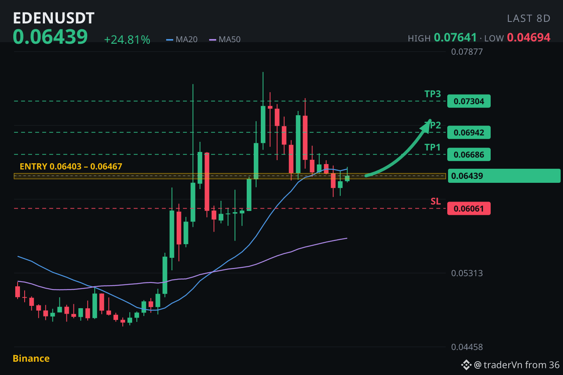Click the ENTRY 0.06403 – 0.06467 label
This screenshot has height=375, width=563.
[x=71, y=166]
